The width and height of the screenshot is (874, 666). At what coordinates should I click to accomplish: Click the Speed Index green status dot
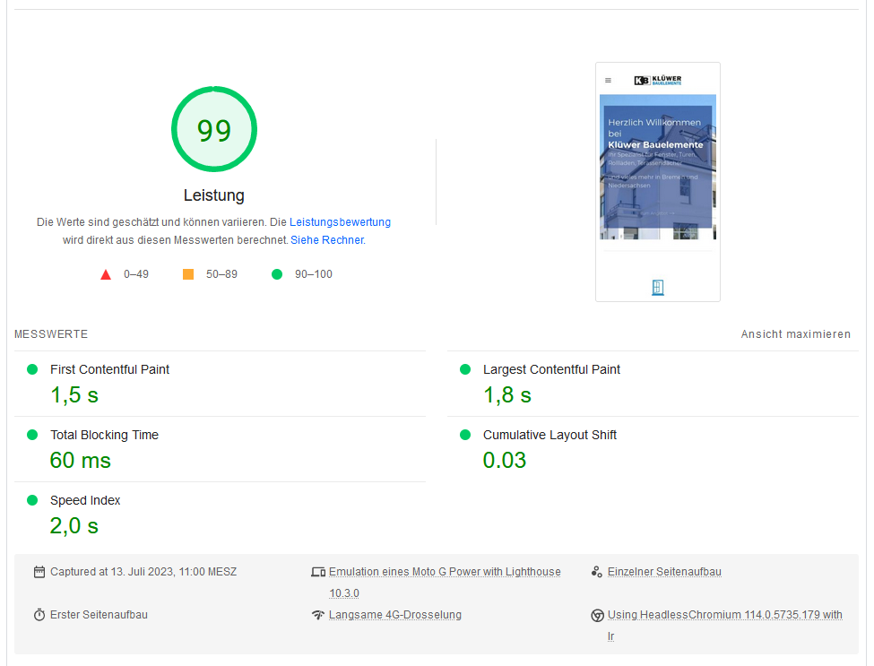point(32,500)
